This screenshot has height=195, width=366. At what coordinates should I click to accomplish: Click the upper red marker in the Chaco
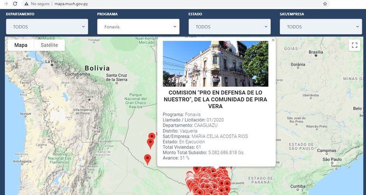coord(152,137)
